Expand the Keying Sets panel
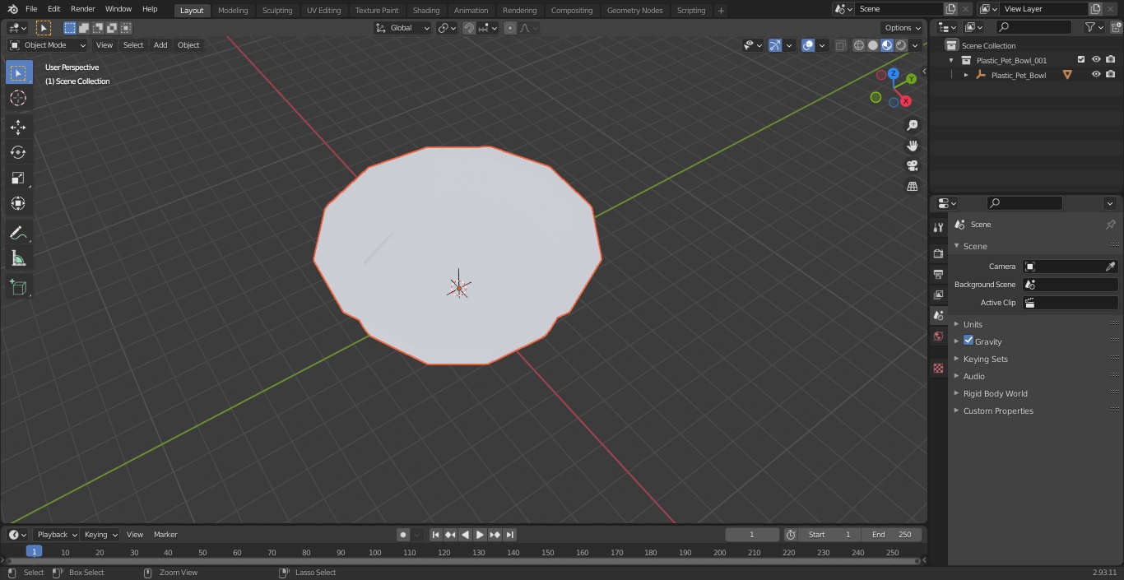The image size is (1124, 580). pos(985,359)
